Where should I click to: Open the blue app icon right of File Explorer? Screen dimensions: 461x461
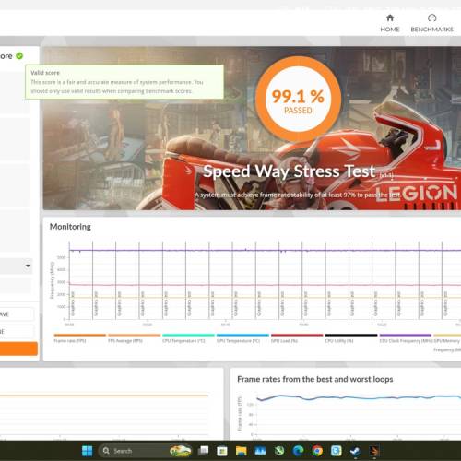pyautogui.click(x=260, y=451)
